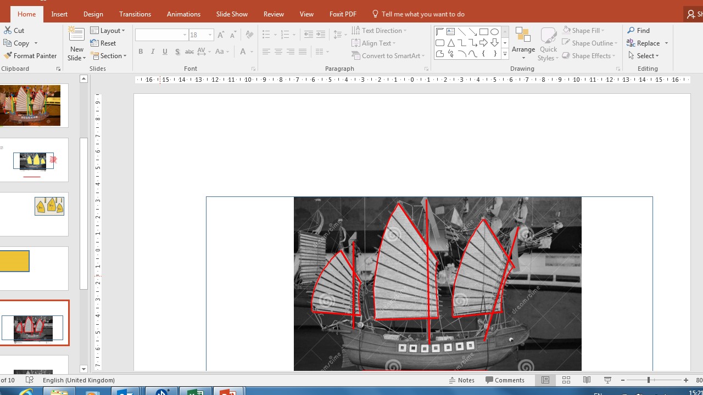Image resolution: width=703 pixels, height=395 pixels.
Task: Open the Slide Show tab
Action: tap(232, 14)
